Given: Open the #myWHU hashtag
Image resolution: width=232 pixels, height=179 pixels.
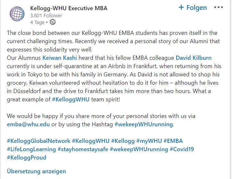Looking at the screenshot, I should click(149, 141).
